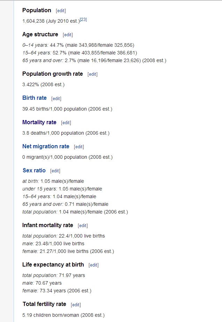This screenshot has width=222, height=322.
Task: Edit the Age structure section
Action: coord(68,35)
